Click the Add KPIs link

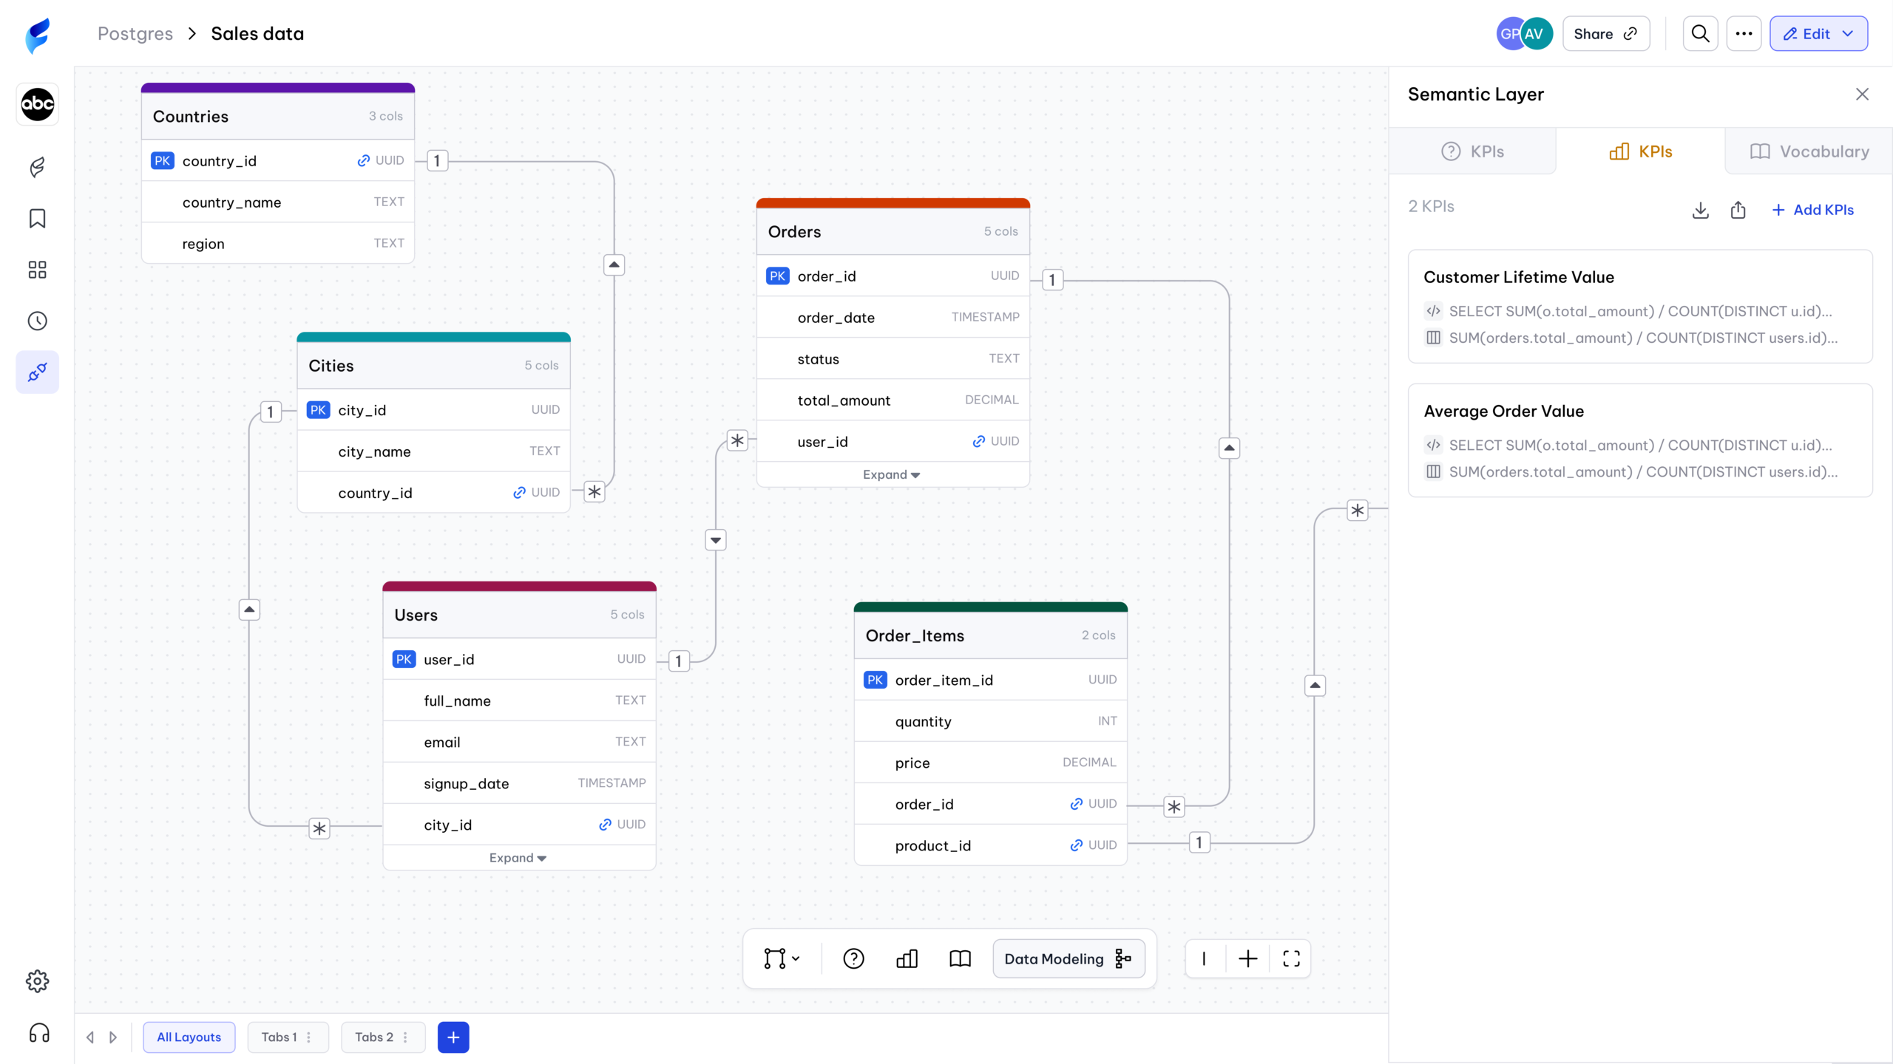pos(1812,210)
